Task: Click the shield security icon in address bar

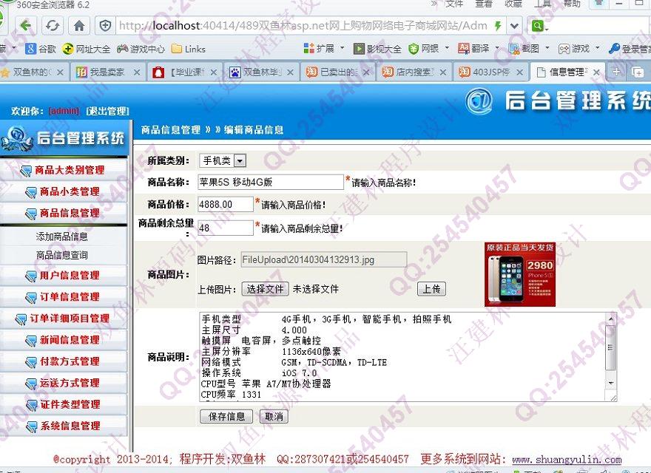Action: [x=106, y=26]
